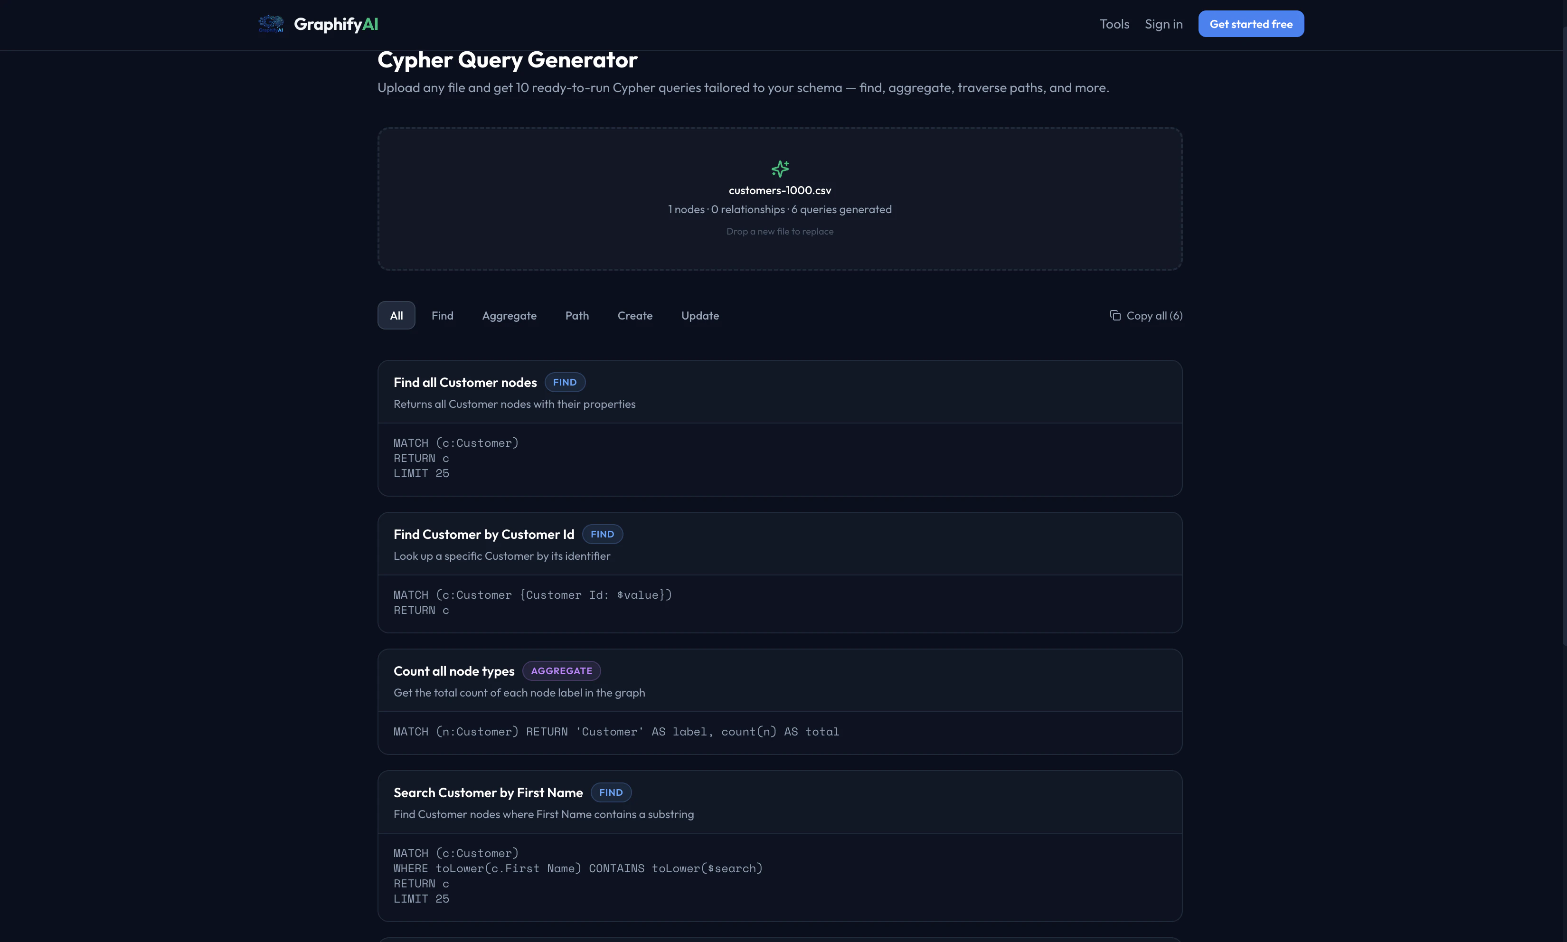Click the FIND badge on Find all Customer nodes
This screenshot has width=1567, height=942.
point(564,382)
